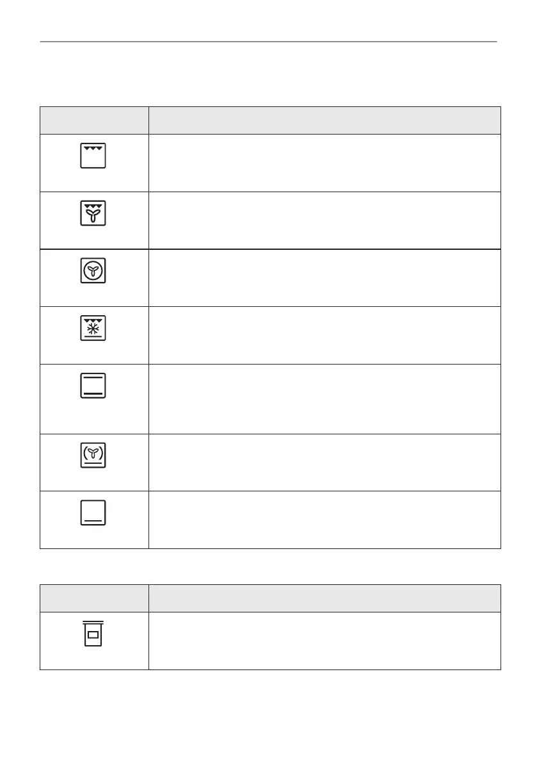Image resolution: width=537 pixels, height=763 pixels.
Task: Click the bottom heat only icon
Action: click(93, 513)
